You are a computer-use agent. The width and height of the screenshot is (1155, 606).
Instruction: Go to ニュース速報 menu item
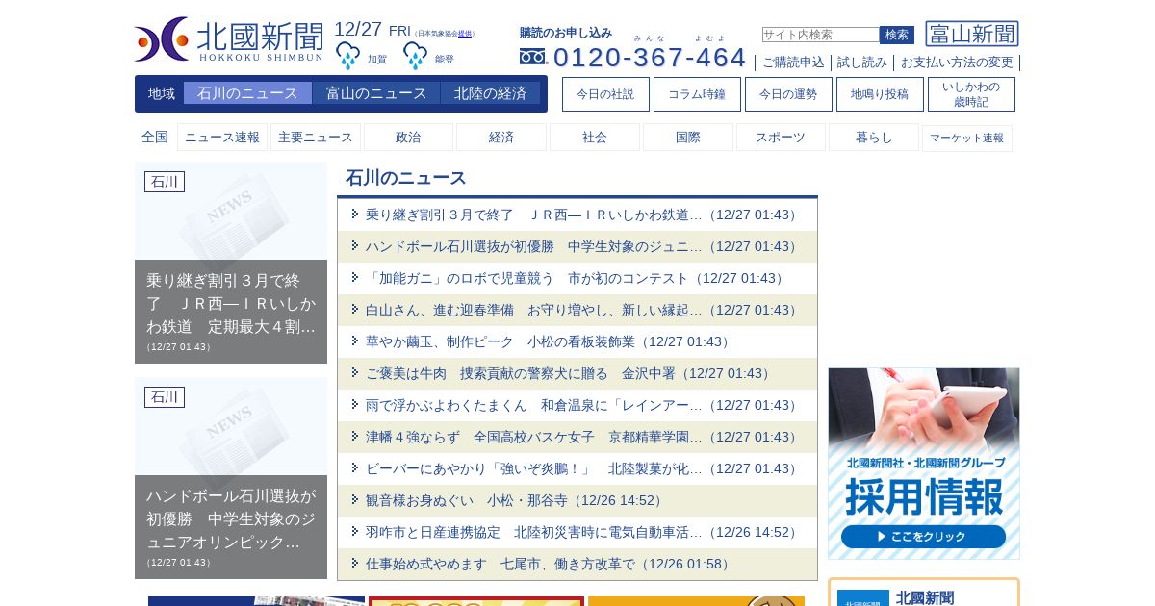click(222, 138)
